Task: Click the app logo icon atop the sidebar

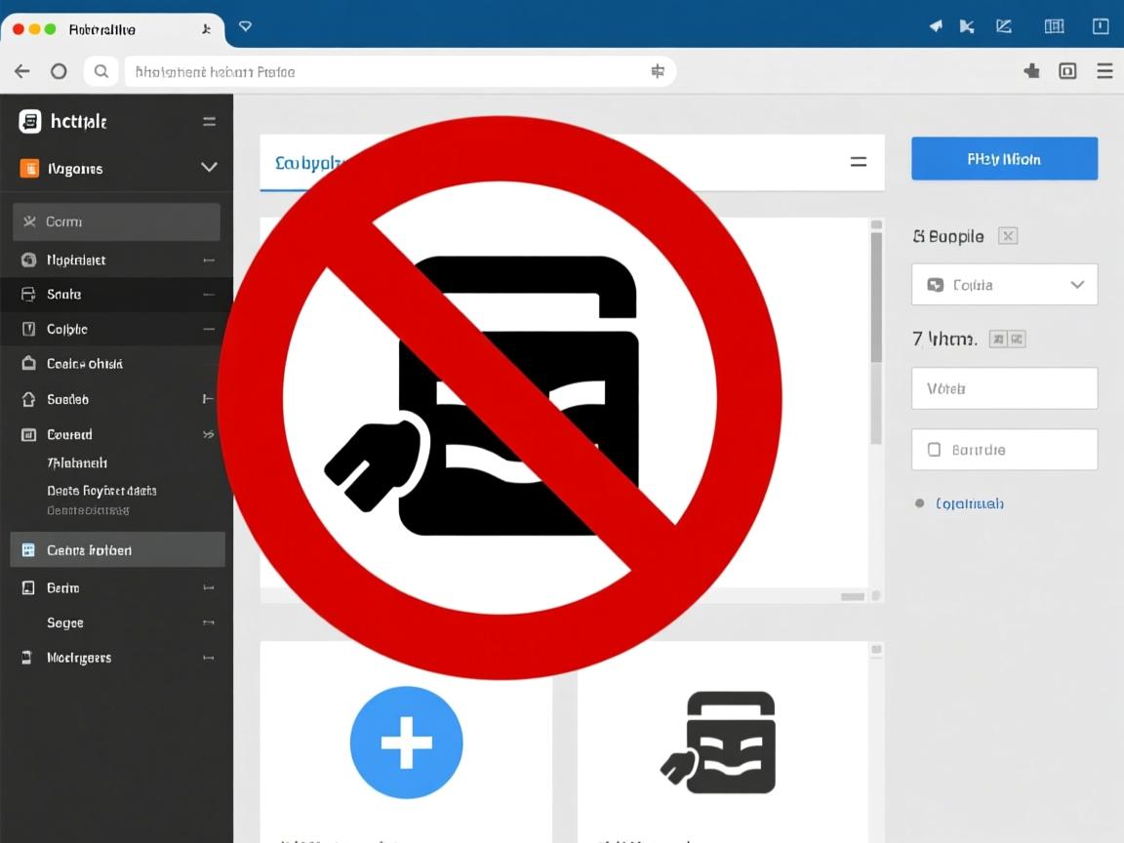Action: pos(30,121)
